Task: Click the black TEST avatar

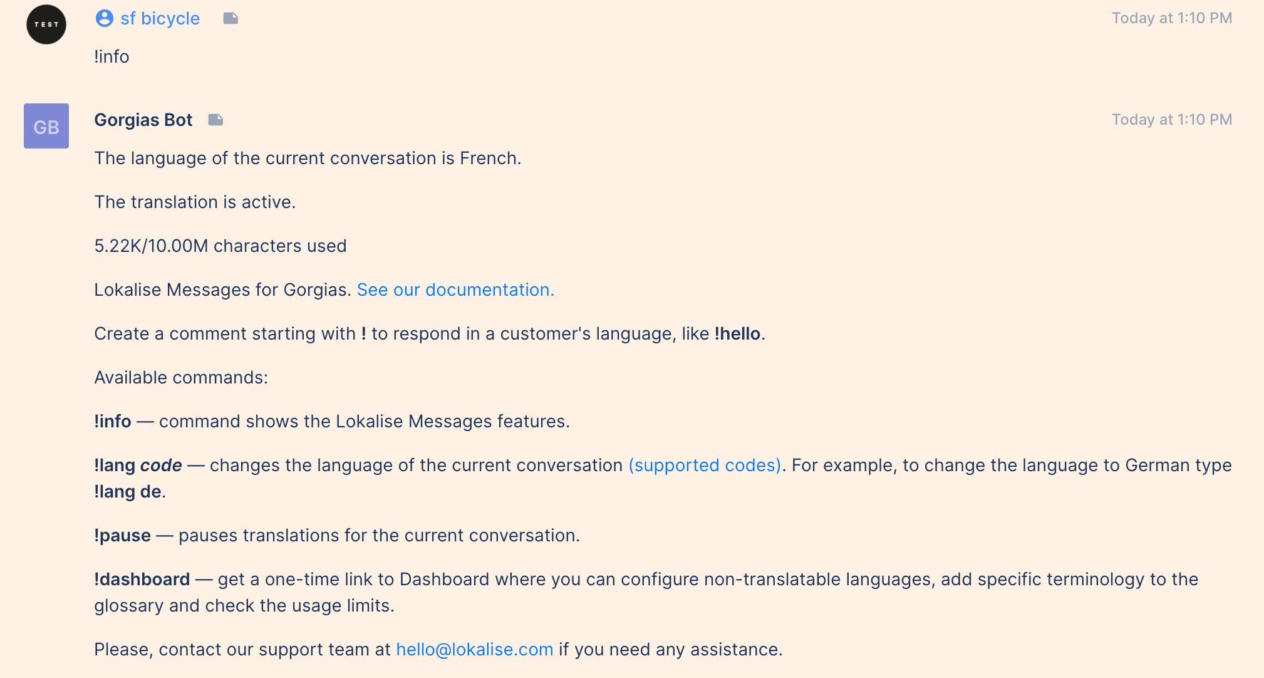Action: coord(46,24)
